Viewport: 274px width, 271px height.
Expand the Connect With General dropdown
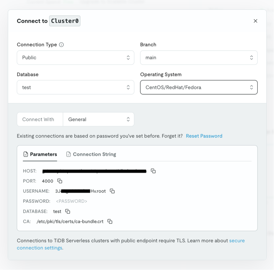click(99, 119)
